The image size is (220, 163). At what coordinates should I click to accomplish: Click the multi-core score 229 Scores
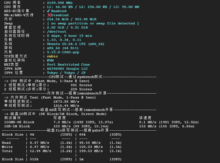(81, 89)
